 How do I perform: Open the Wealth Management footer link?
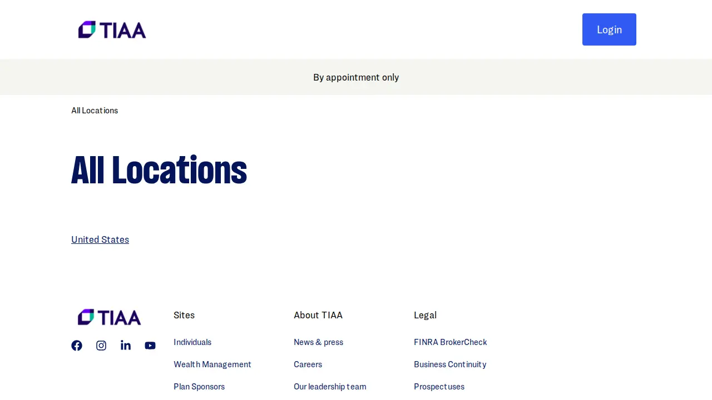coord(212,364)
